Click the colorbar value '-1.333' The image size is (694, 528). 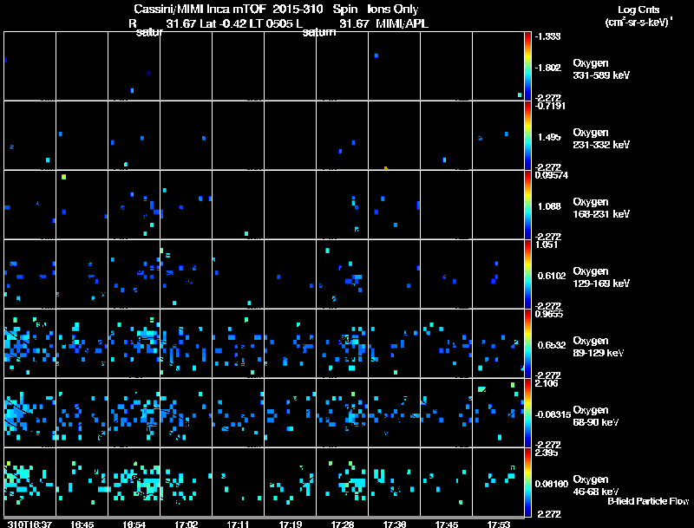[548, 36]
